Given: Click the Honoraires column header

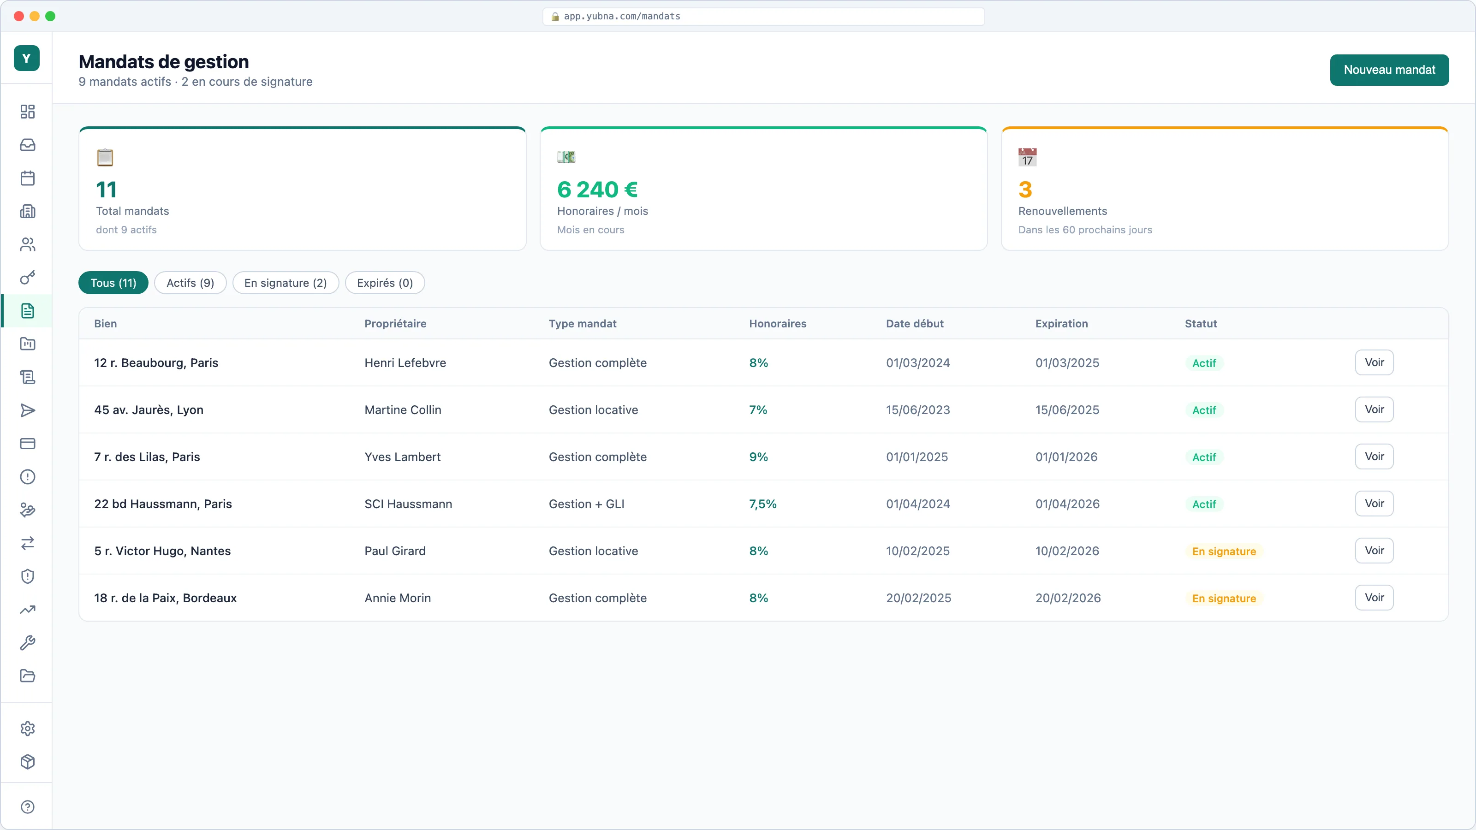Looking at the screenshot, I should click(778, 324).
